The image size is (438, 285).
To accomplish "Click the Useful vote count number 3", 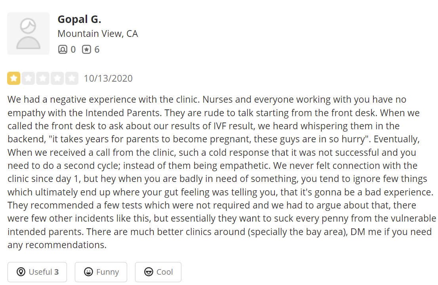I will coord(57,272).
